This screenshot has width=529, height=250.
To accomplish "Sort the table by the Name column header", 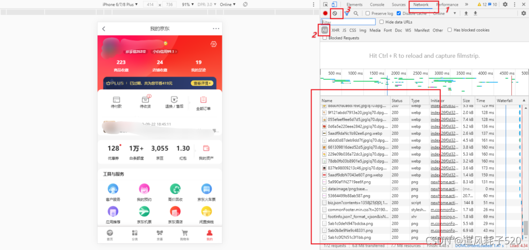I will (x=355, y=101).
